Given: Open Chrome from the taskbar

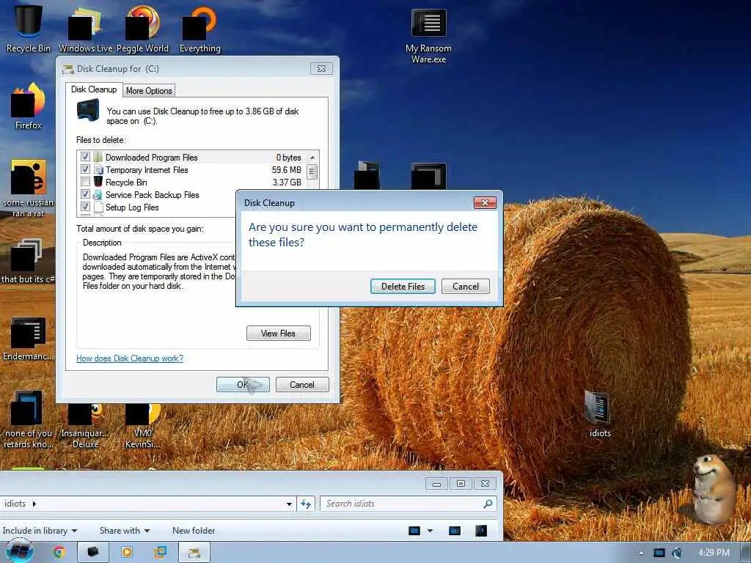Looking at the screenshot, I should tap(59, 552).
